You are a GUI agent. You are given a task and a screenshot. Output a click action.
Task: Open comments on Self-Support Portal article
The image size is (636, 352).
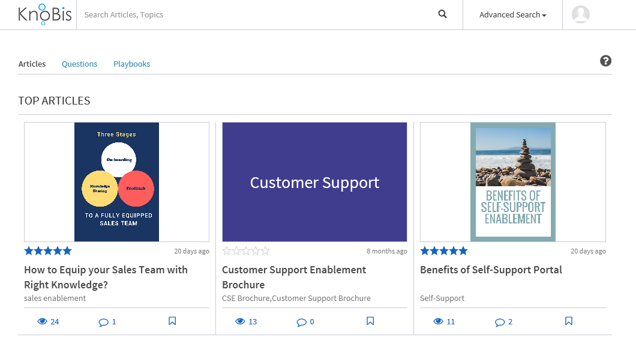click(x=499, y=322)
